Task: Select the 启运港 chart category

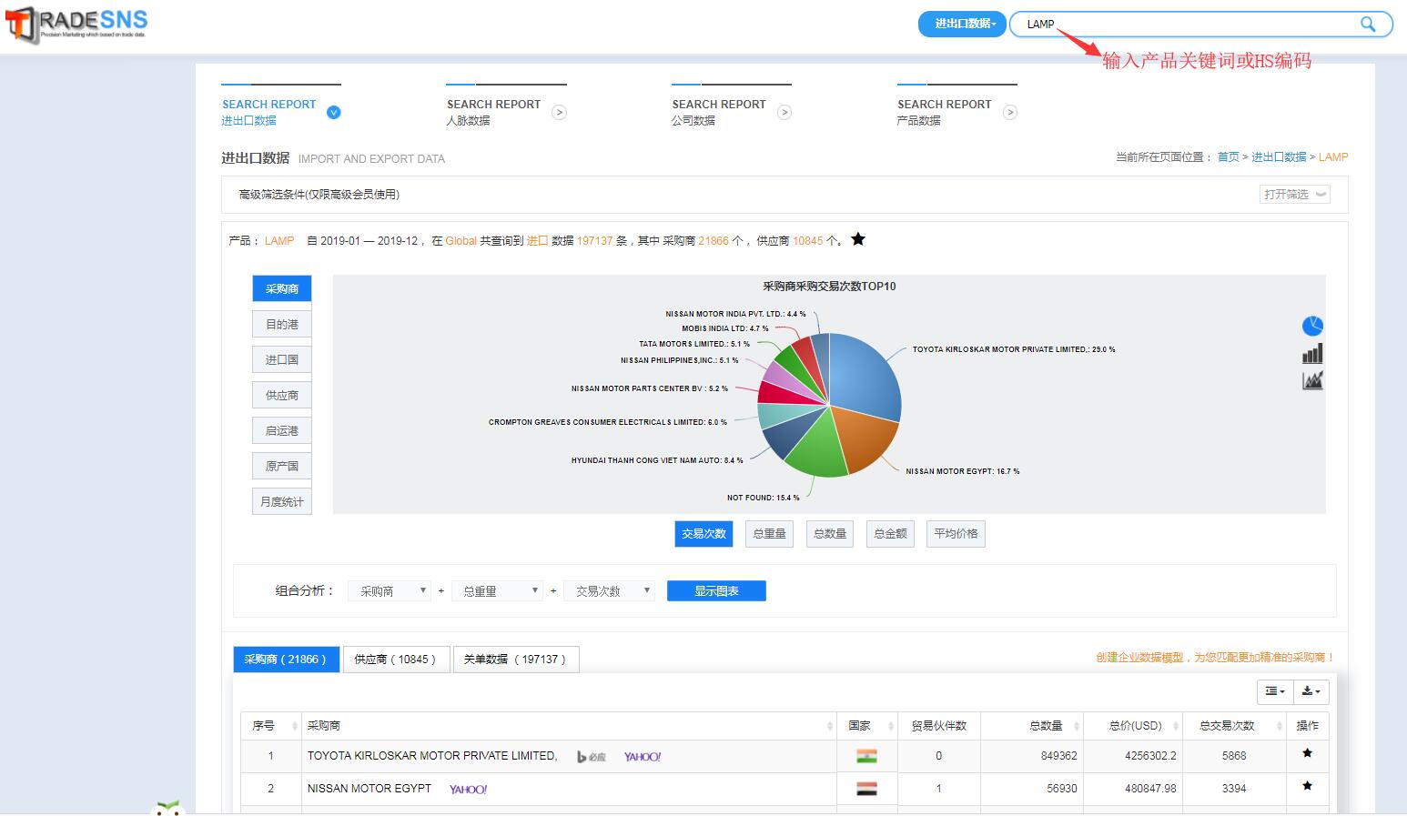Action: pos(282,430)
